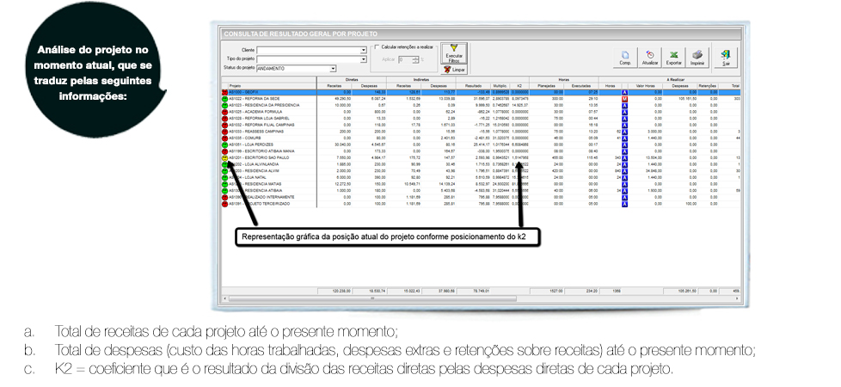841x387 pixels.
Task: Open the Cliente dropdown
Action: pos(364,50)
